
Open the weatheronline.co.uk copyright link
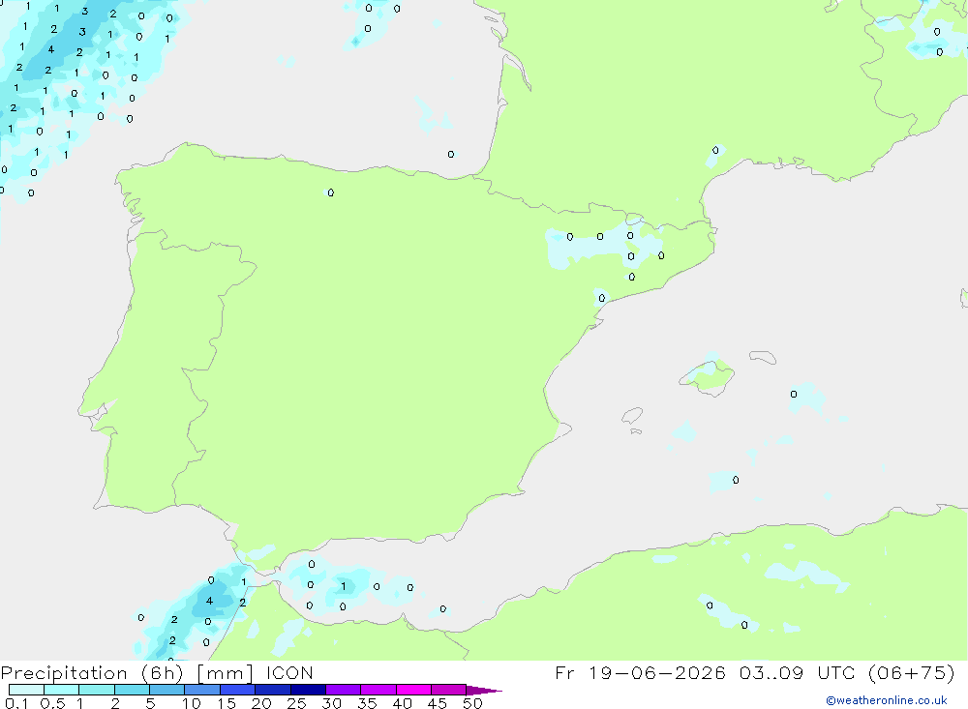(886, 700)
